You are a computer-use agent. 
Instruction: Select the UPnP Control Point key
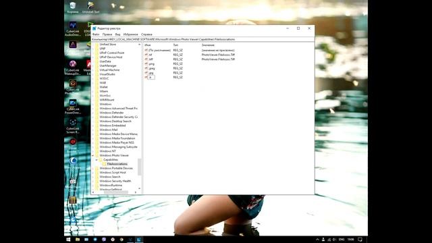[x=112, y=53]
